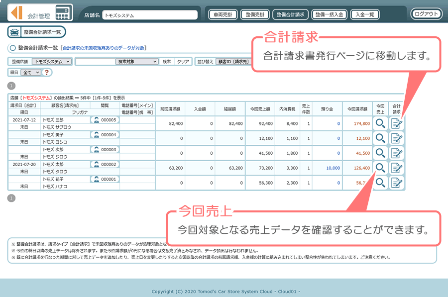Screen dimensions: 448x297
Task: Click page 1 above the table
Action: (11, 86)
